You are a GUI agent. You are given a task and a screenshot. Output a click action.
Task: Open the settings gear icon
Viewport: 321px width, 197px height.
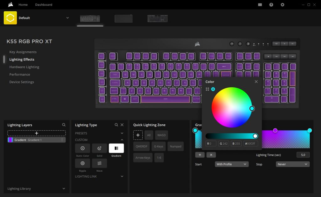pos(282,5)
